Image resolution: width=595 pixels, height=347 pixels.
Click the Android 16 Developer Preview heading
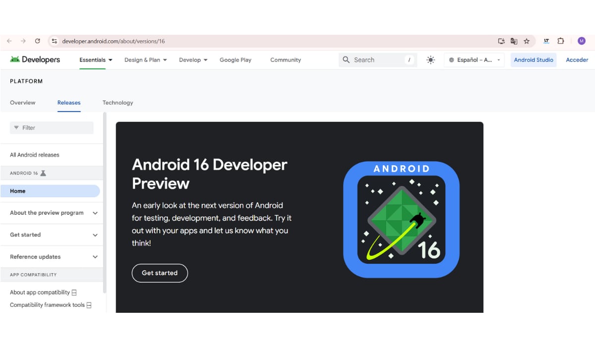210,174
